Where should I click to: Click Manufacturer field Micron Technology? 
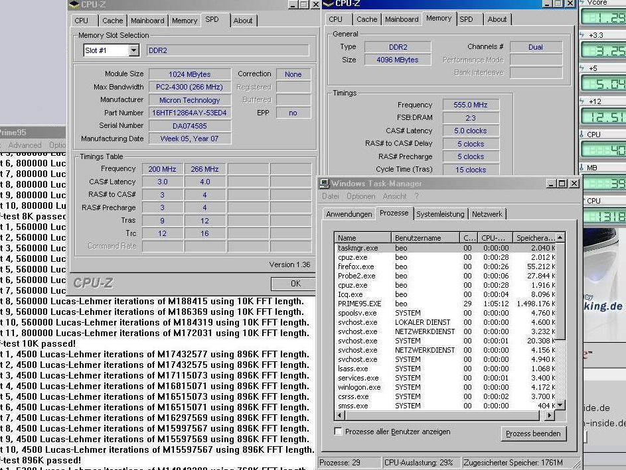click(190, 100)
